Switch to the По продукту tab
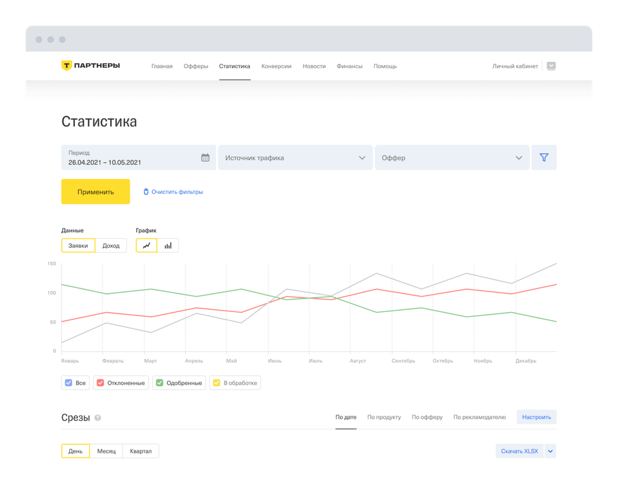 [383, 417]
